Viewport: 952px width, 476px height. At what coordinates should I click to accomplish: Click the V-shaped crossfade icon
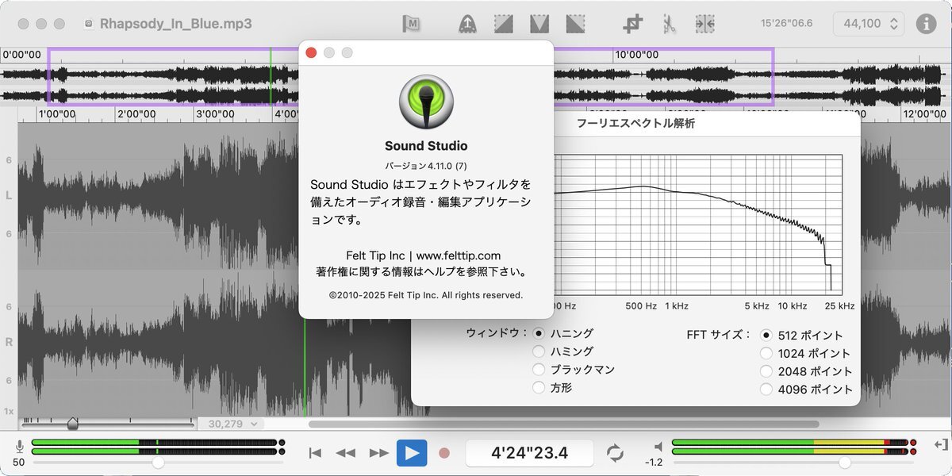(539, 24)
